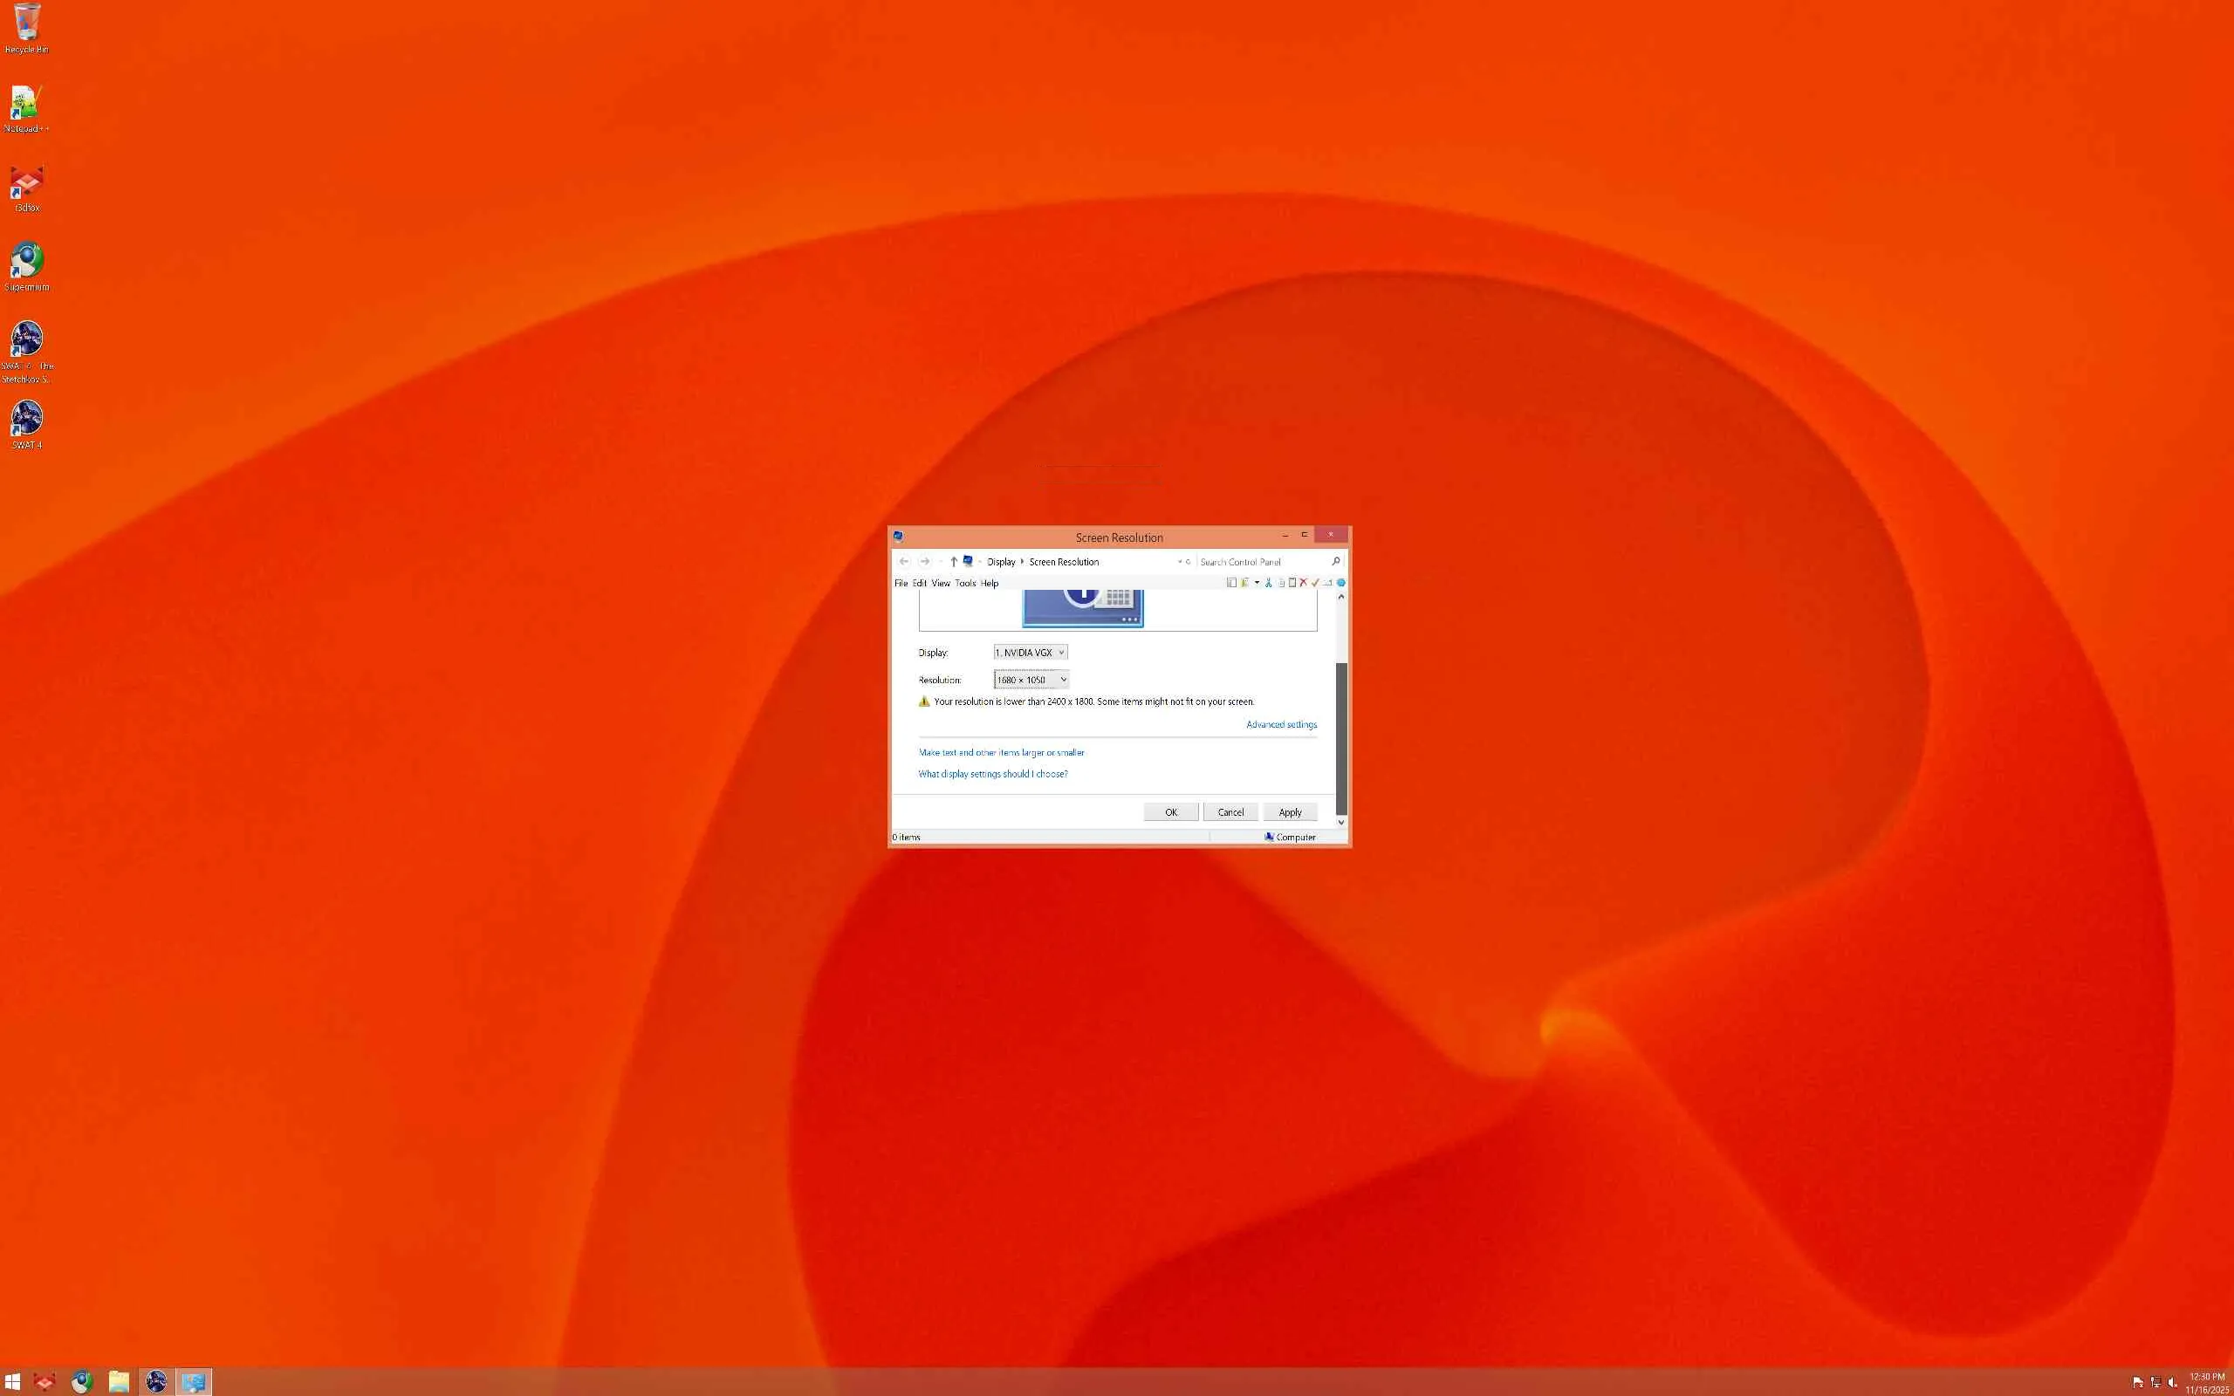Click the scroll down arrow in the dialog
Screen dimensions: 2234x1396
[1341, 822]
